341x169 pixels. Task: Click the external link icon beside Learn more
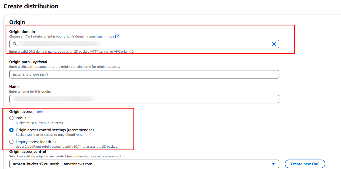(117, 36)
